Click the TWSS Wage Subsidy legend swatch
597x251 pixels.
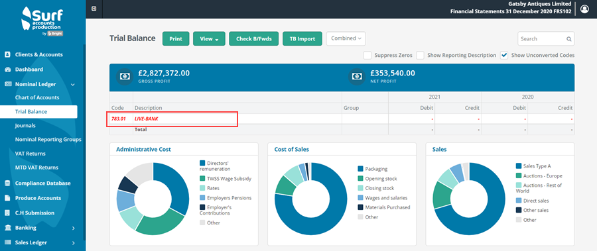pos(202,178)
